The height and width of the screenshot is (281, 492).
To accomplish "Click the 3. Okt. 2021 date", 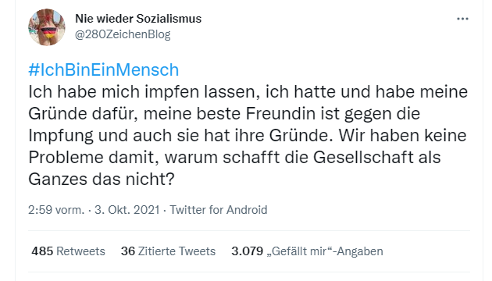I will (x=127, y=209).
